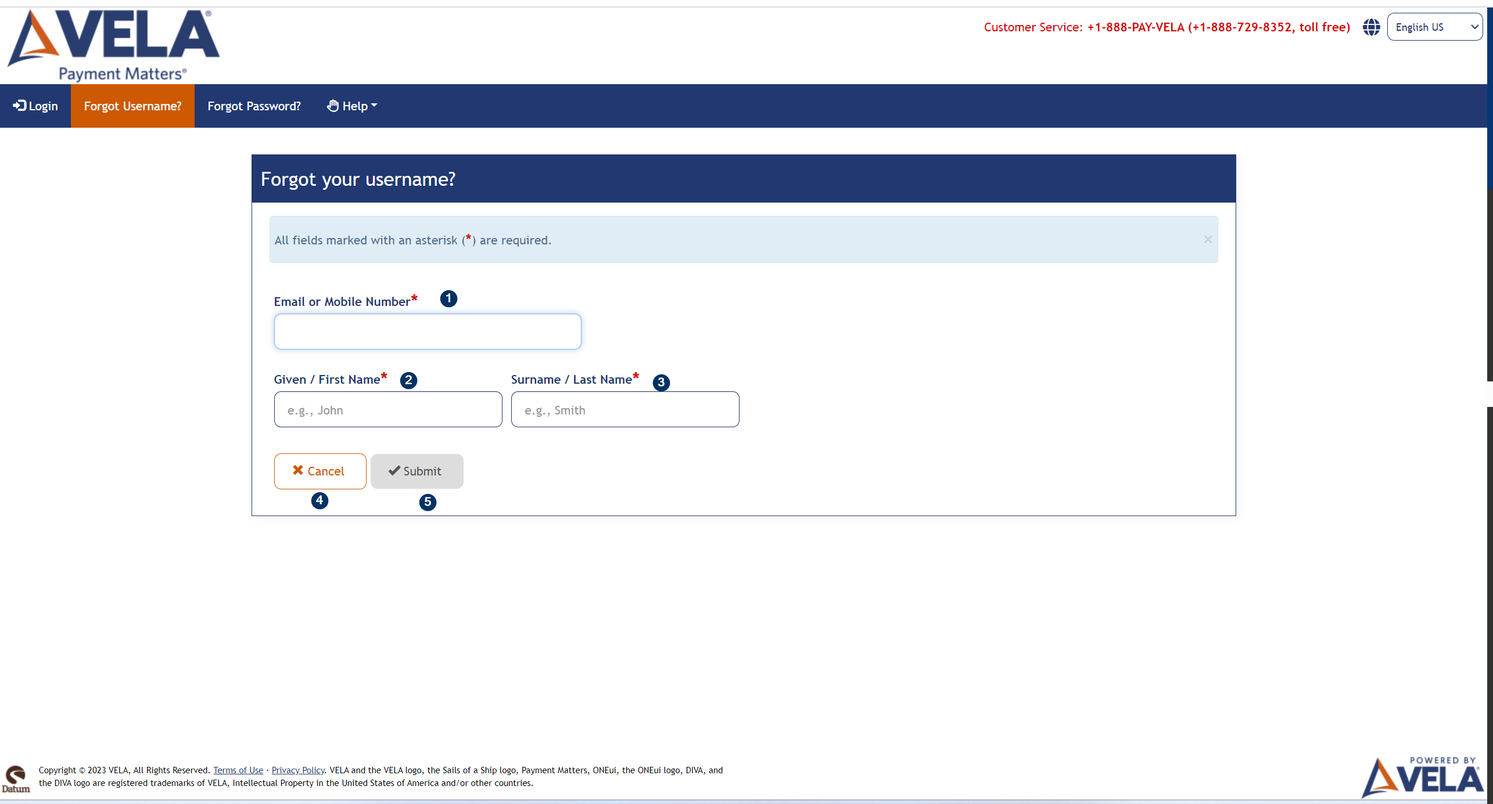Image resolution: width=1493 pixels, height=804 pixels.
Task: Click the Help menu clock icon
Action: [332, 106]
